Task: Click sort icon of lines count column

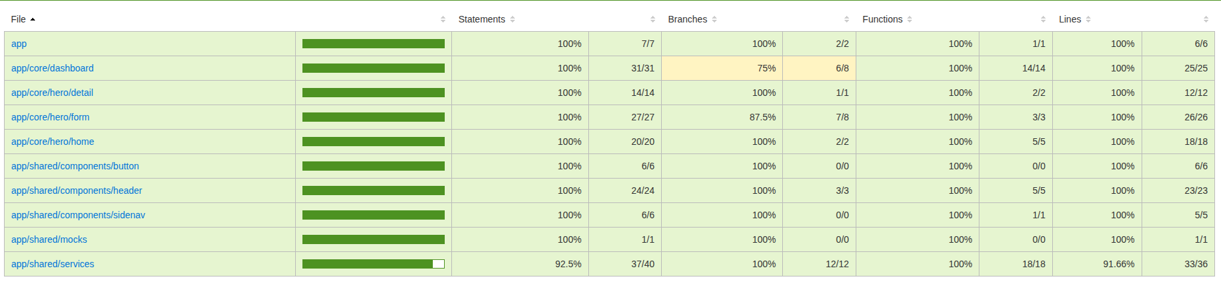Action: 1206,19
